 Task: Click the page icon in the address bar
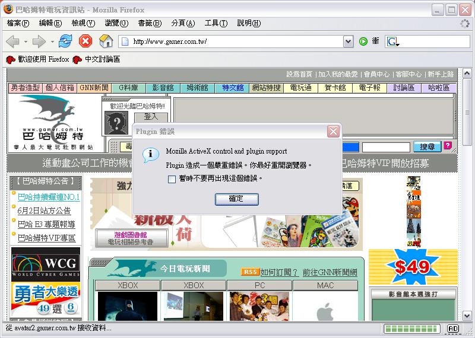pyautogui.click(x=125, y=42)
